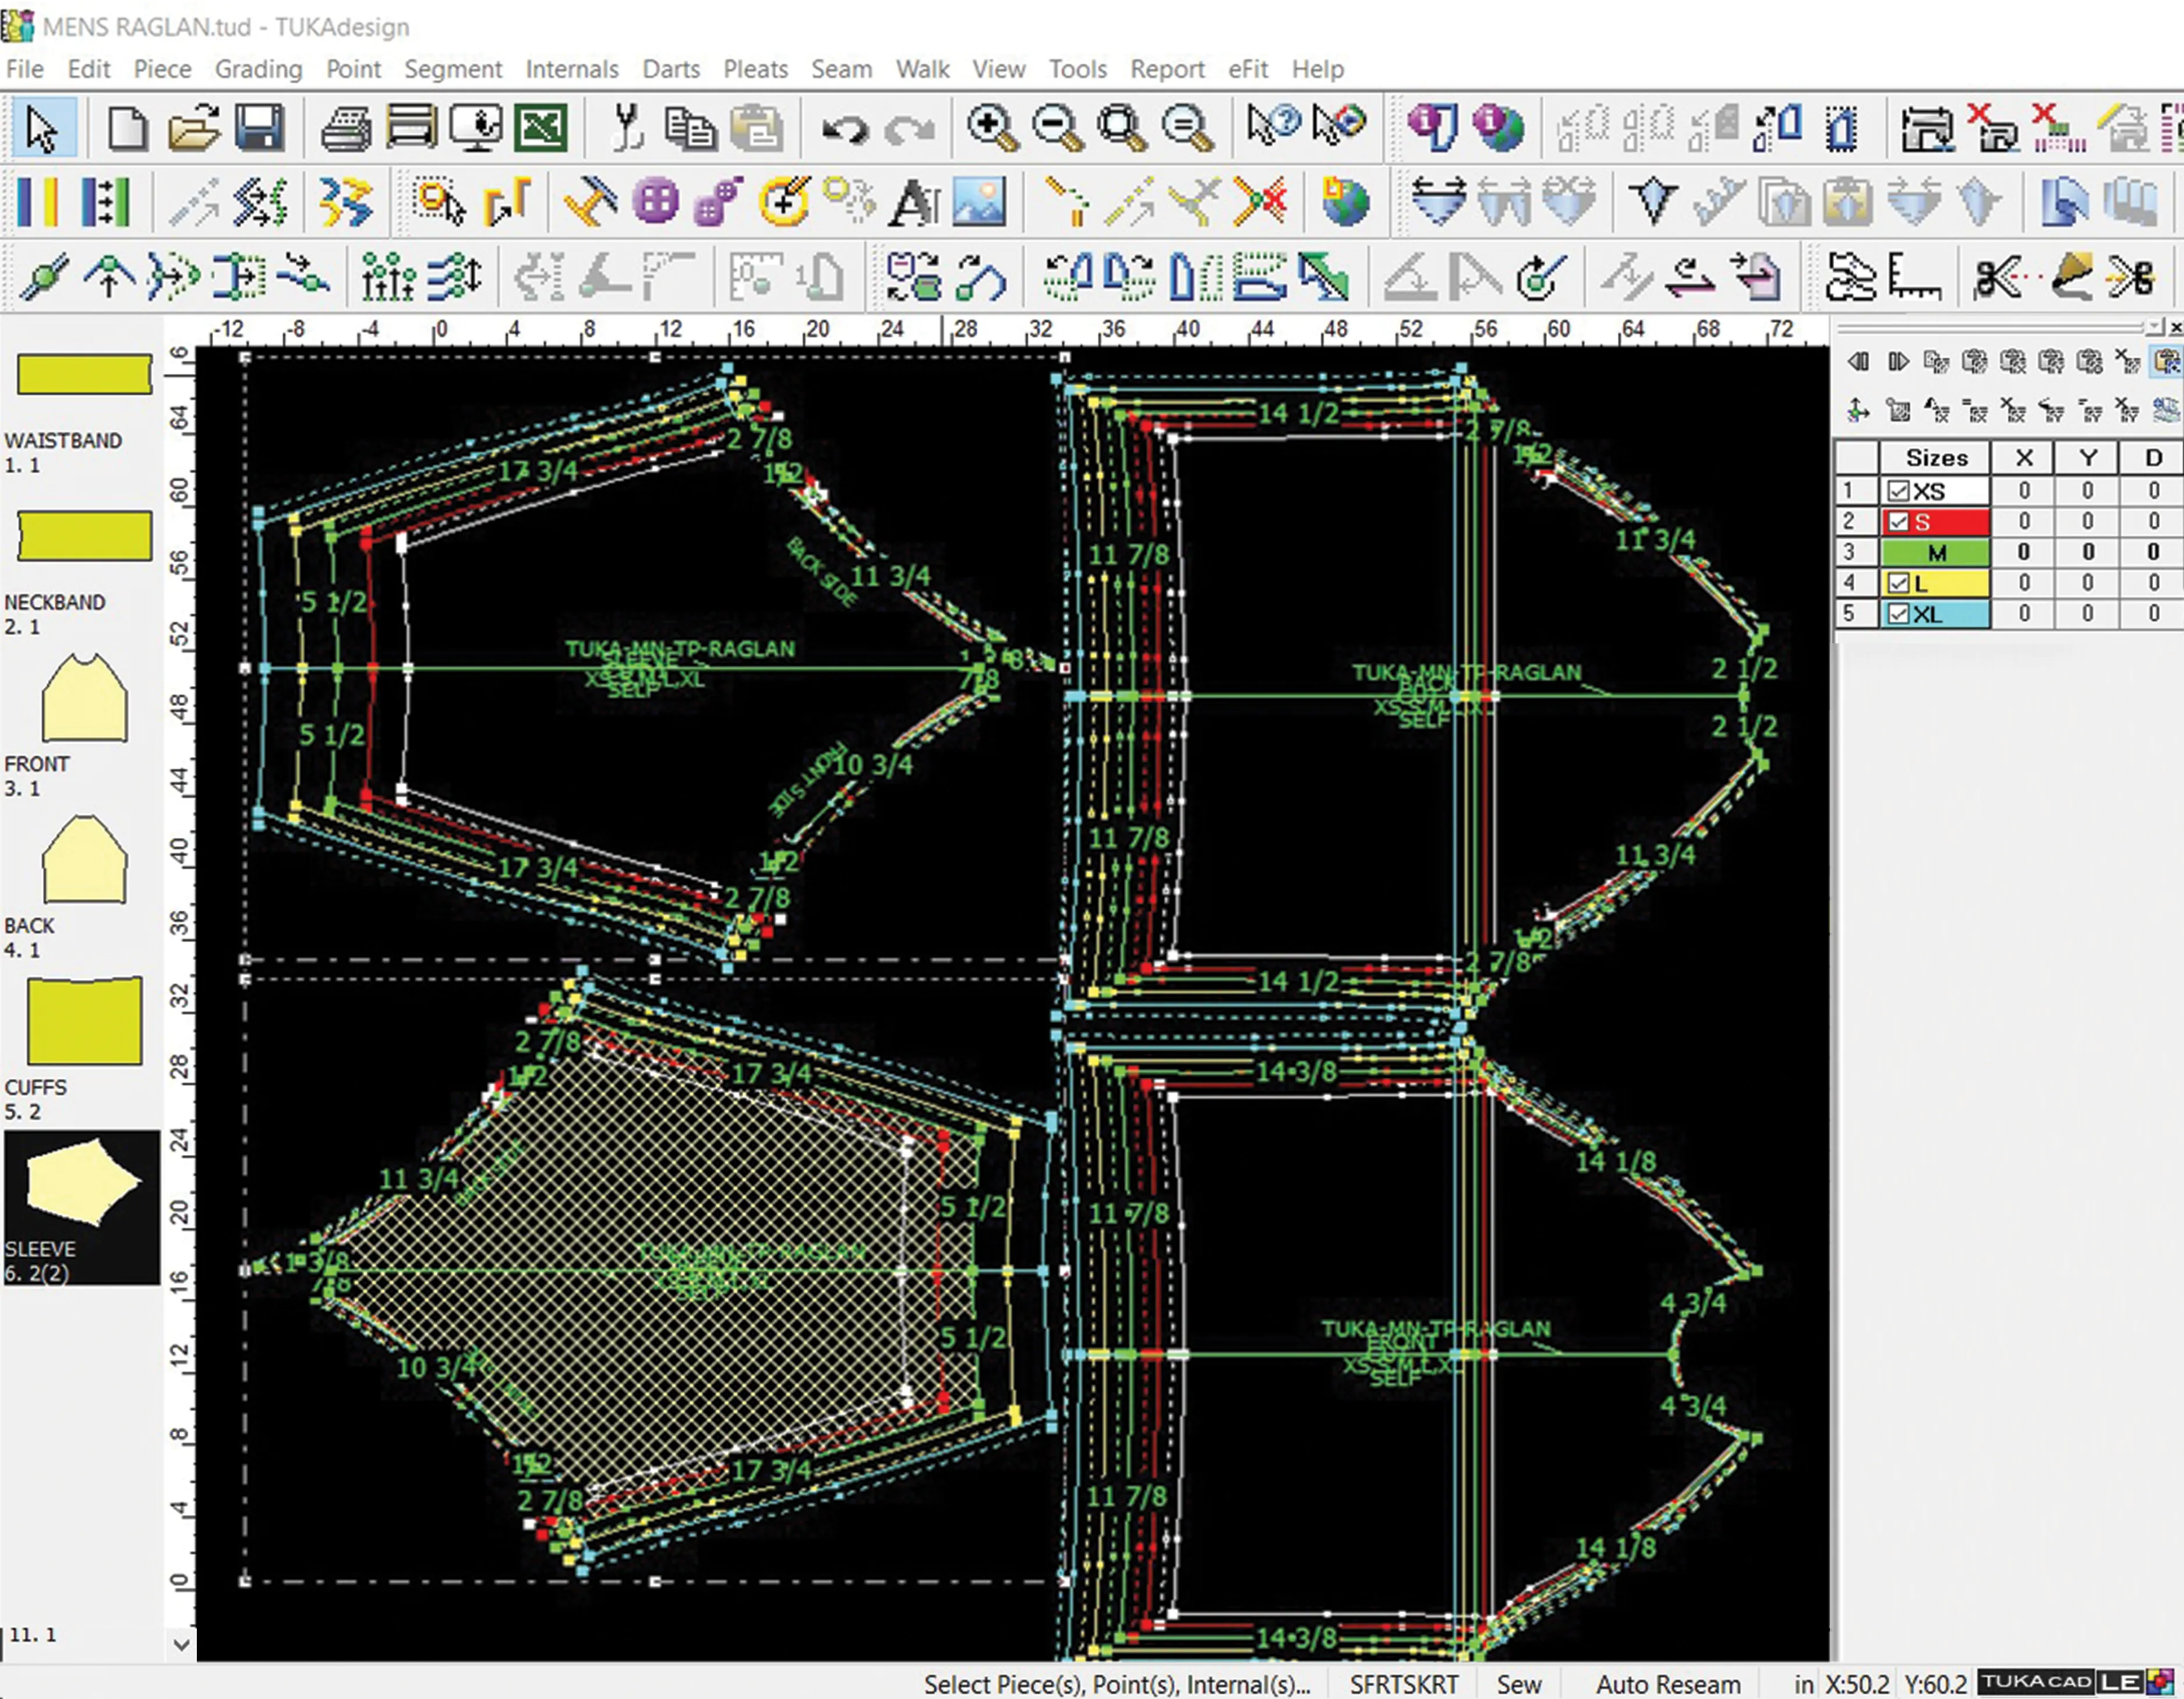Click the Save file toolbar icon
The image size is (2184, 1699).
pyautogui.click(x=259, y=128)
